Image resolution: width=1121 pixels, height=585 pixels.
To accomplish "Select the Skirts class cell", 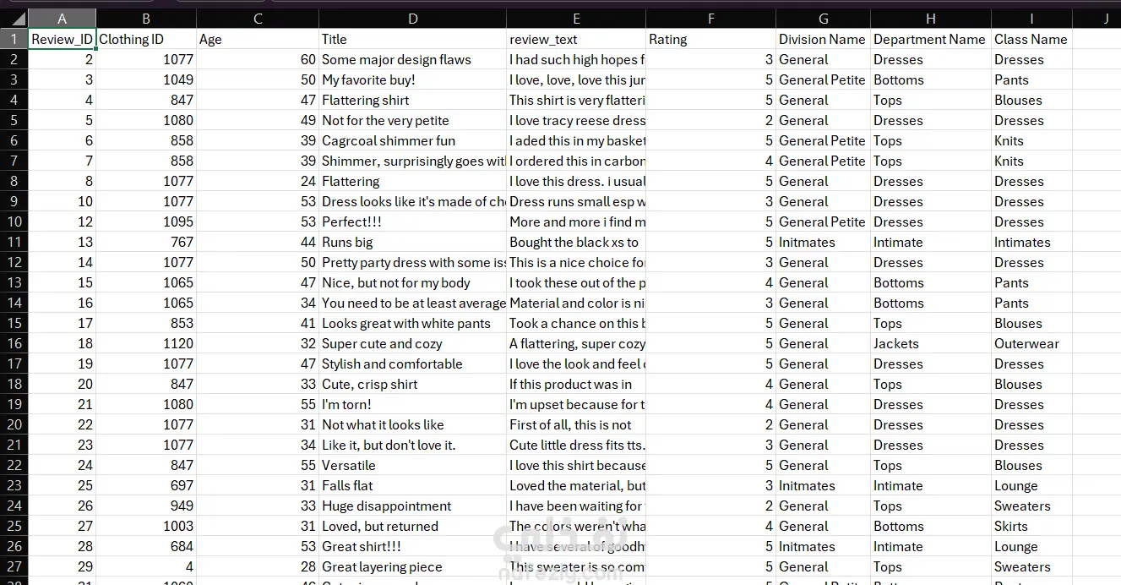I will click(1031, 526).
